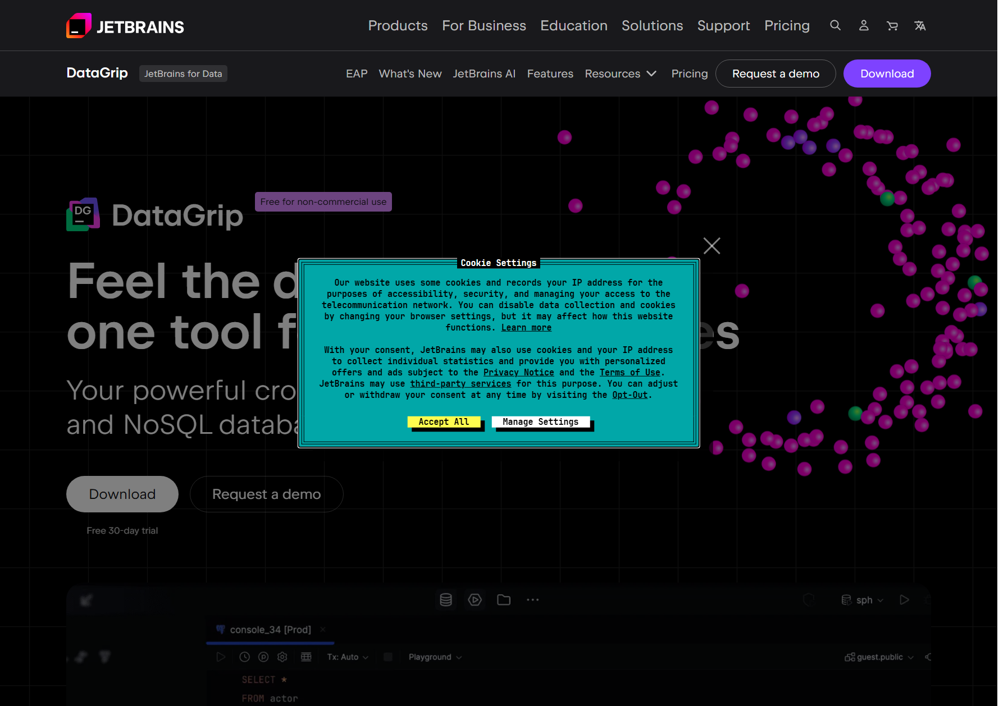Click the JetBrains for Data badge

(183, 74)
